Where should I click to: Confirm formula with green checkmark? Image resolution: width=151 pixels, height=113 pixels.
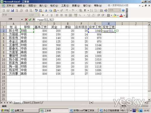(x=30, y=20)
